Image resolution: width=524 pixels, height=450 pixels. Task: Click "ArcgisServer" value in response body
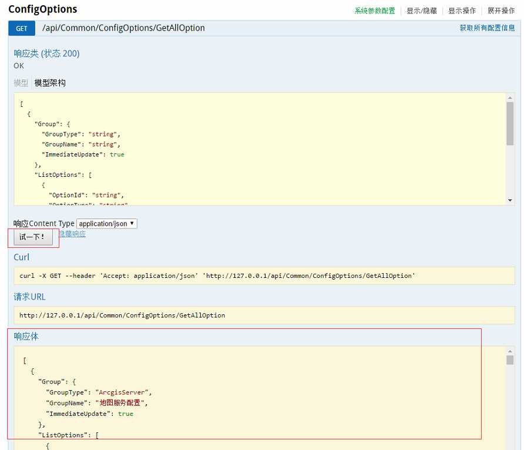click(122, 392)
